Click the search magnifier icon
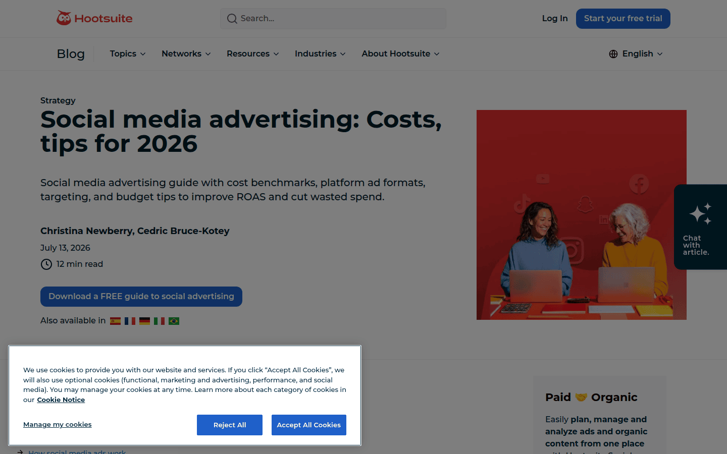 click(x=232, y=19)
